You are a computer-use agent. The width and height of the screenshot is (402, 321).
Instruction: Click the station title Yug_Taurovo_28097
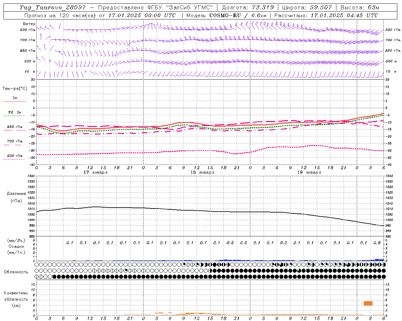52,8
